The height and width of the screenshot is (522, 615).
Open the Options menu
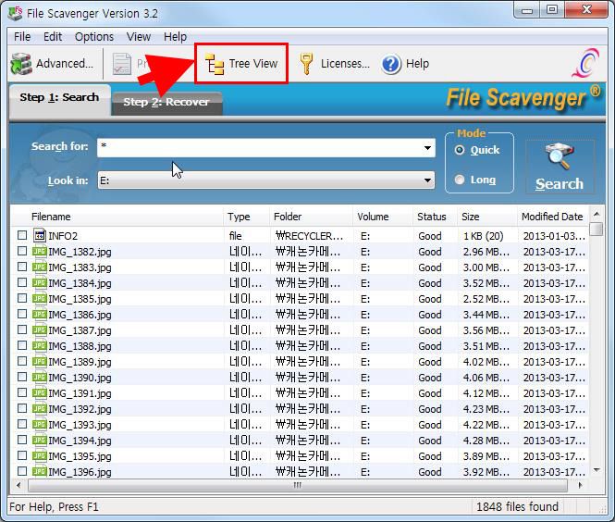94,37
